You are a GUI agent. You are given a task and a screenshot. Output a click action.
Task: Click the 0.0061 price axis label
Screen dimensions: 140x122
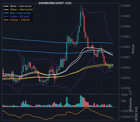(x=126, y=57)
